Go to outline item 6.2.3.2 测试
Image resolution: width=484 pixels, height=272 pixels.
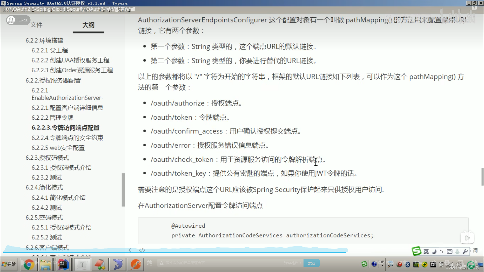[x=47, y=178]
